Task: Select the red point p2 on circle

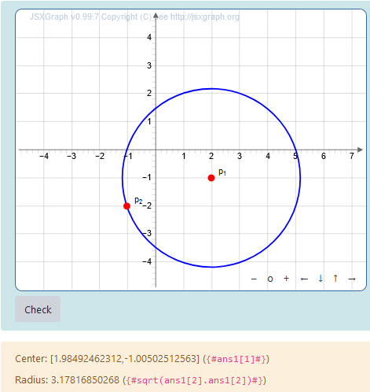Action: coord(126,206)
